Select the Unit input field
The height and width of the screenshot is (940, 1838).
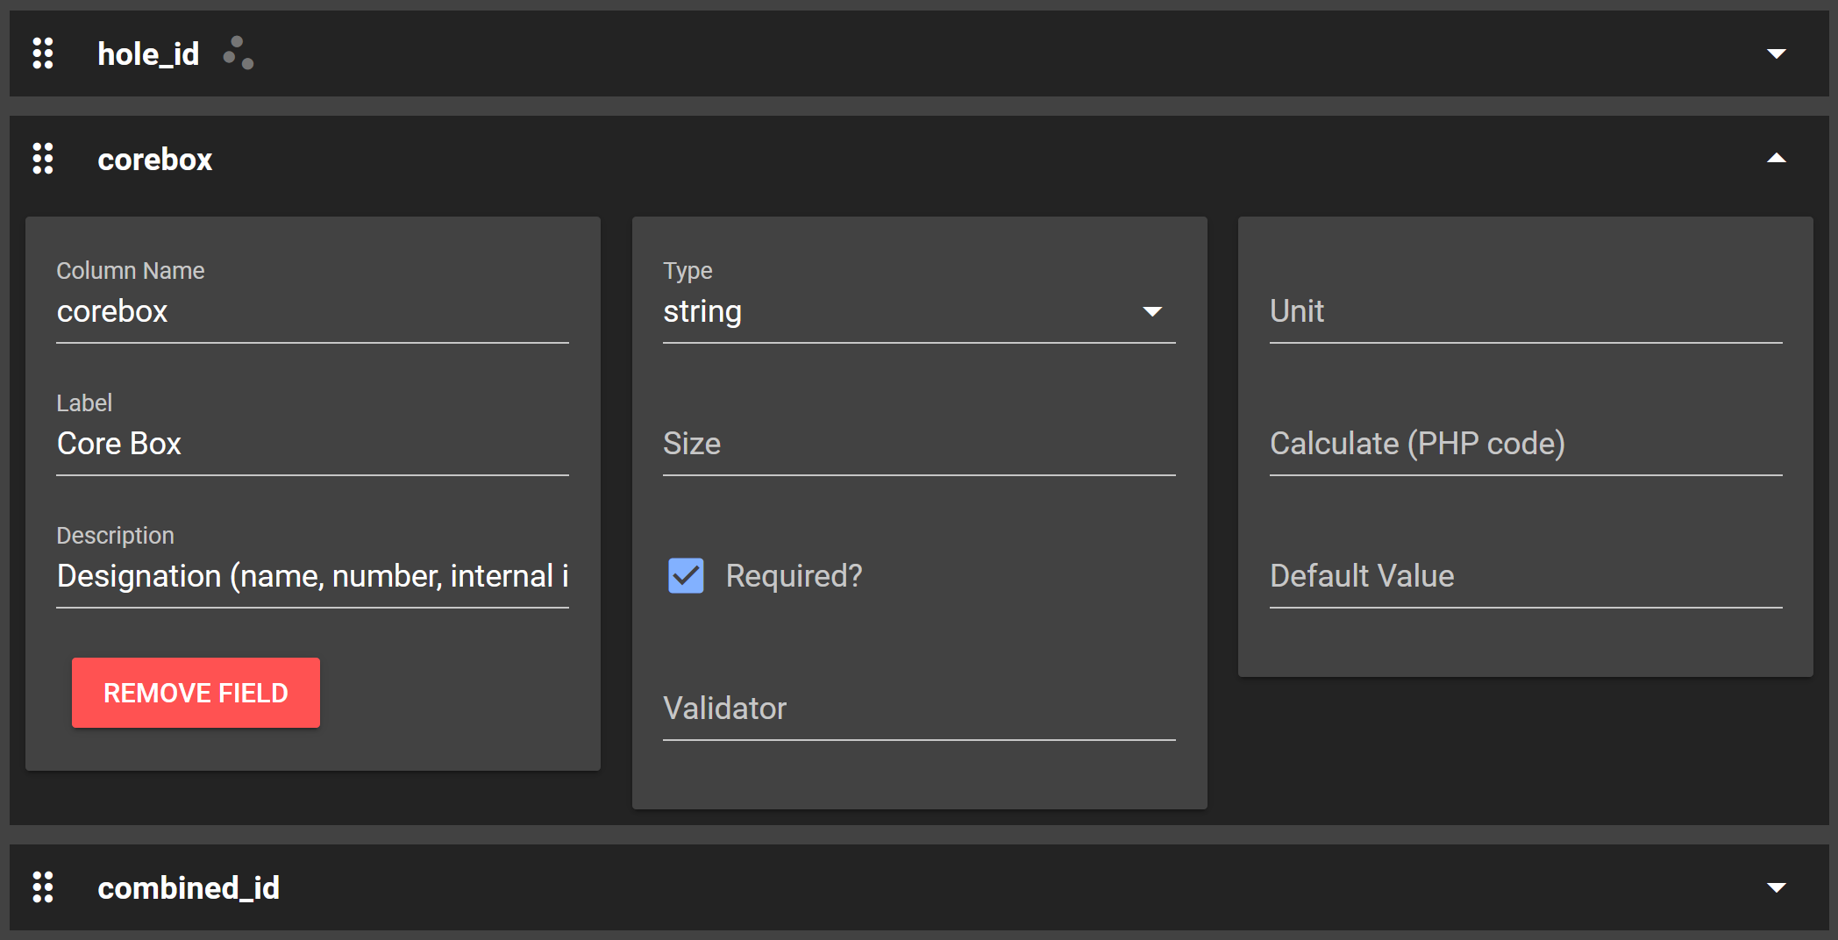[1525, 312]
